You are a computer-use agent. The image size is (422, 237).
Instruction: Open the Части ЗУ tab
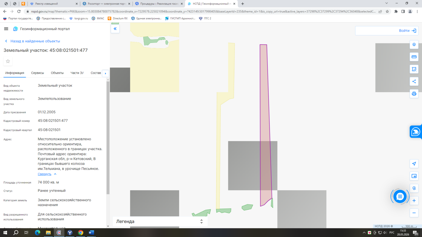pos(77,73)
